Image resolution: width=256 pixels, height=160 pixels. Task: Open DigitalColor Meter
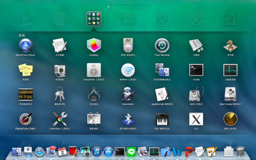pos(26,119)
